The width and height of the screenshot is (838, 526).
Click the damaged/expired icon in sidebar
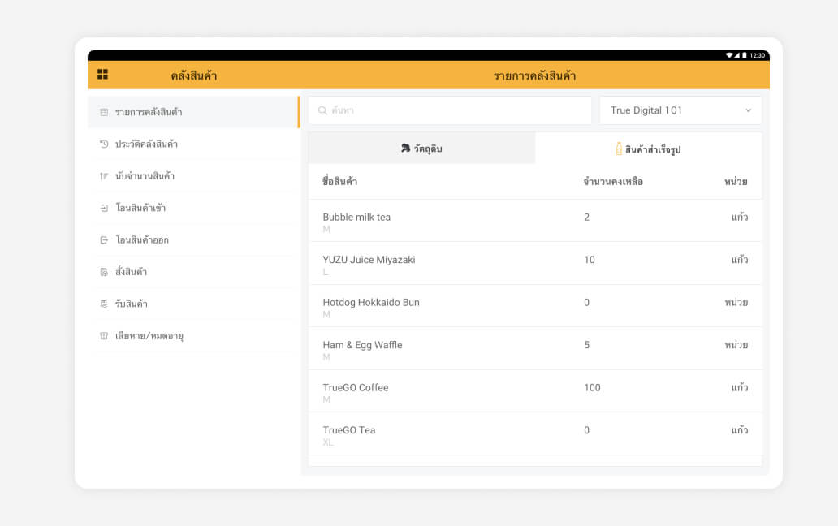[104, 335]
